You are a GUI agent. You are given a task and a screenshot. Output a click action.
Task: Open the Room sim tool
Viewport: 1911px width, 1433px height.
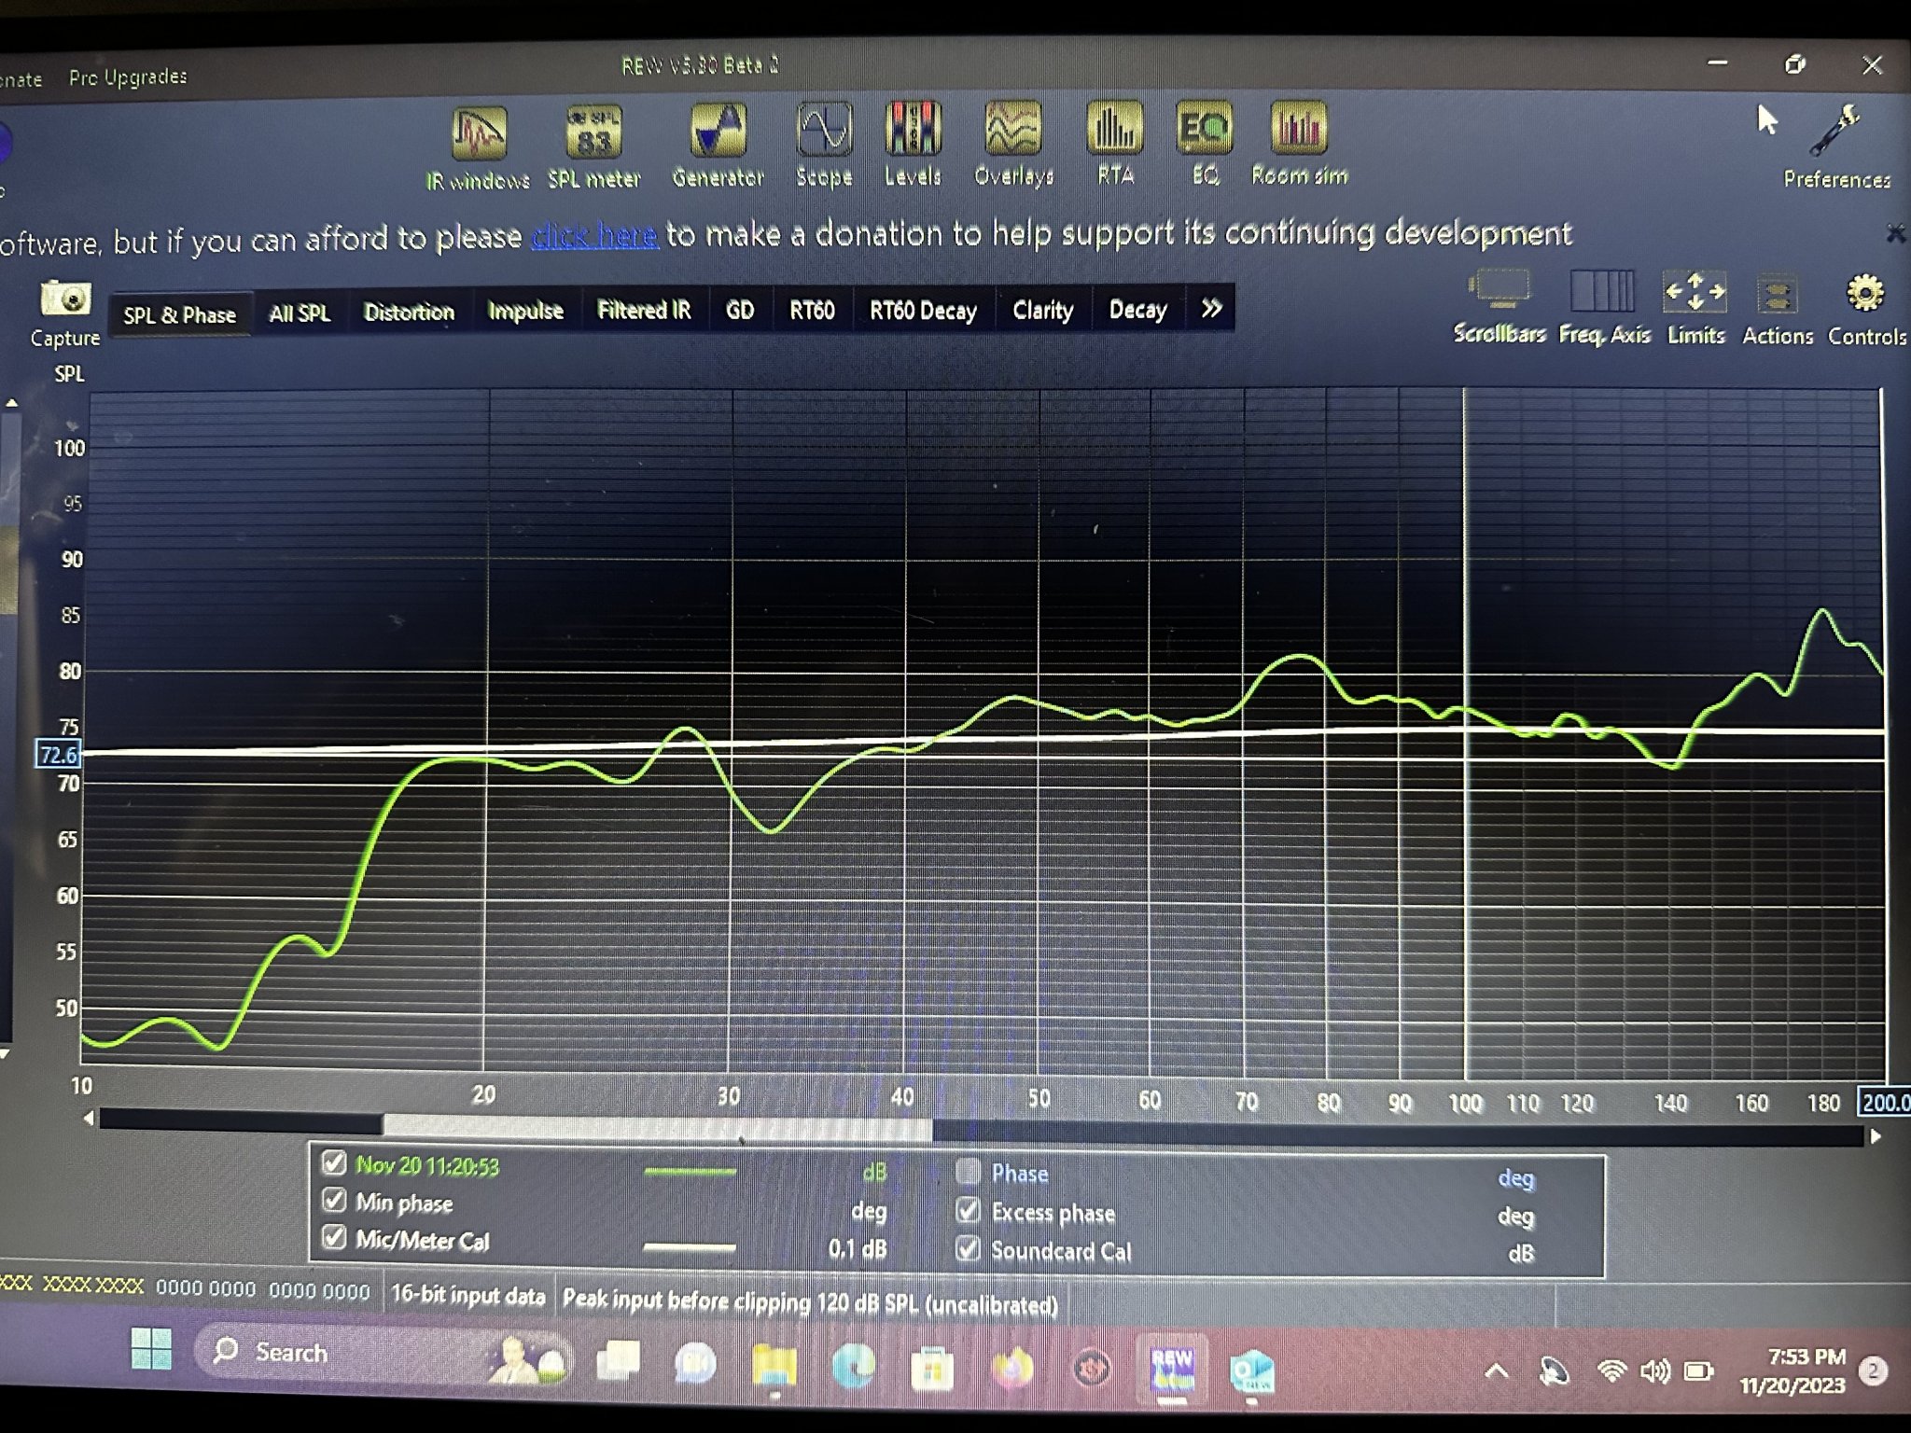(1299, 143)
